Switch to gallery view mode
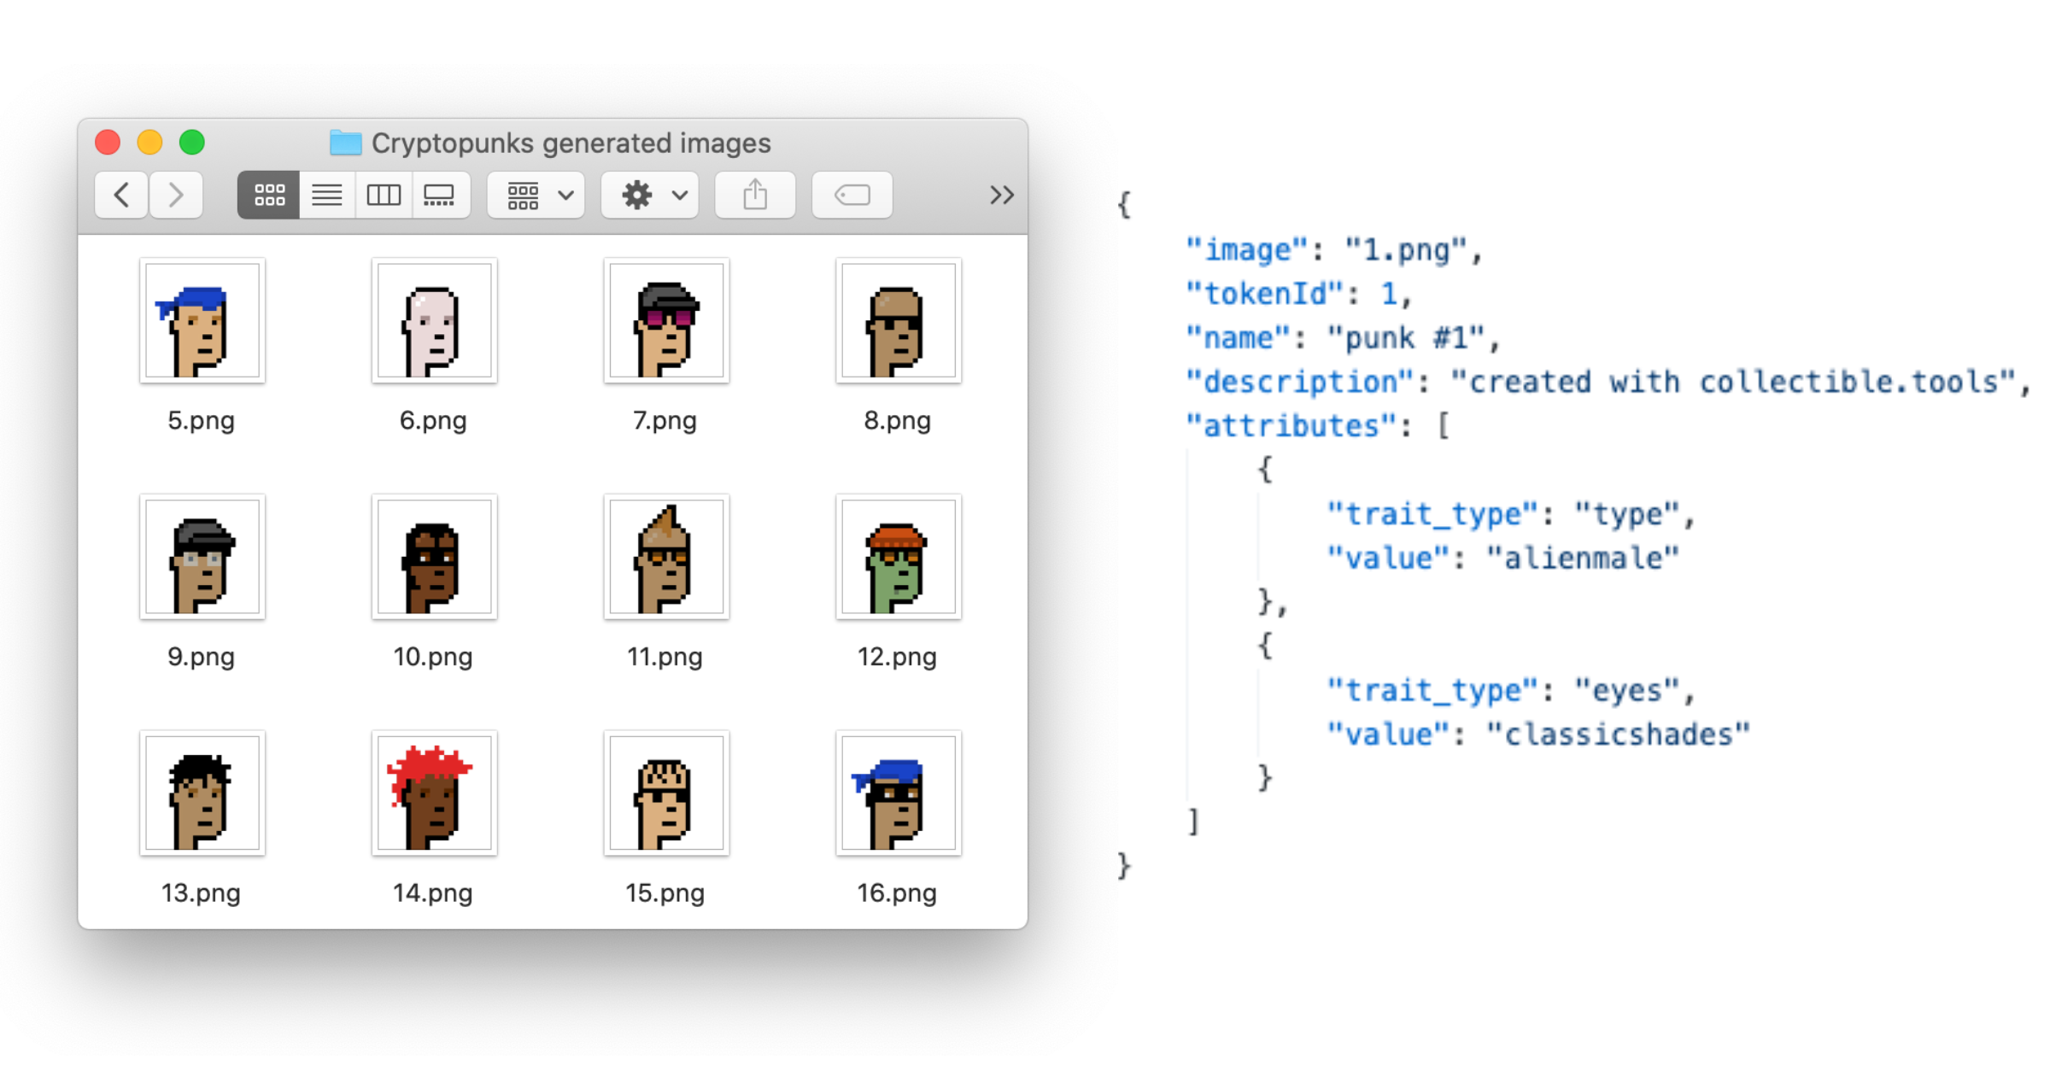The width and height of the screenshot is (2050, 1071). coord(440,196)
